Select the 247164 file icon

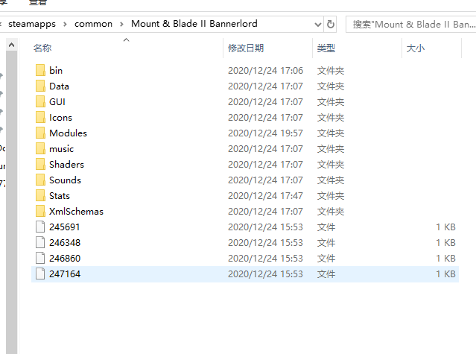pyautogui.click(x=40, y=274)
